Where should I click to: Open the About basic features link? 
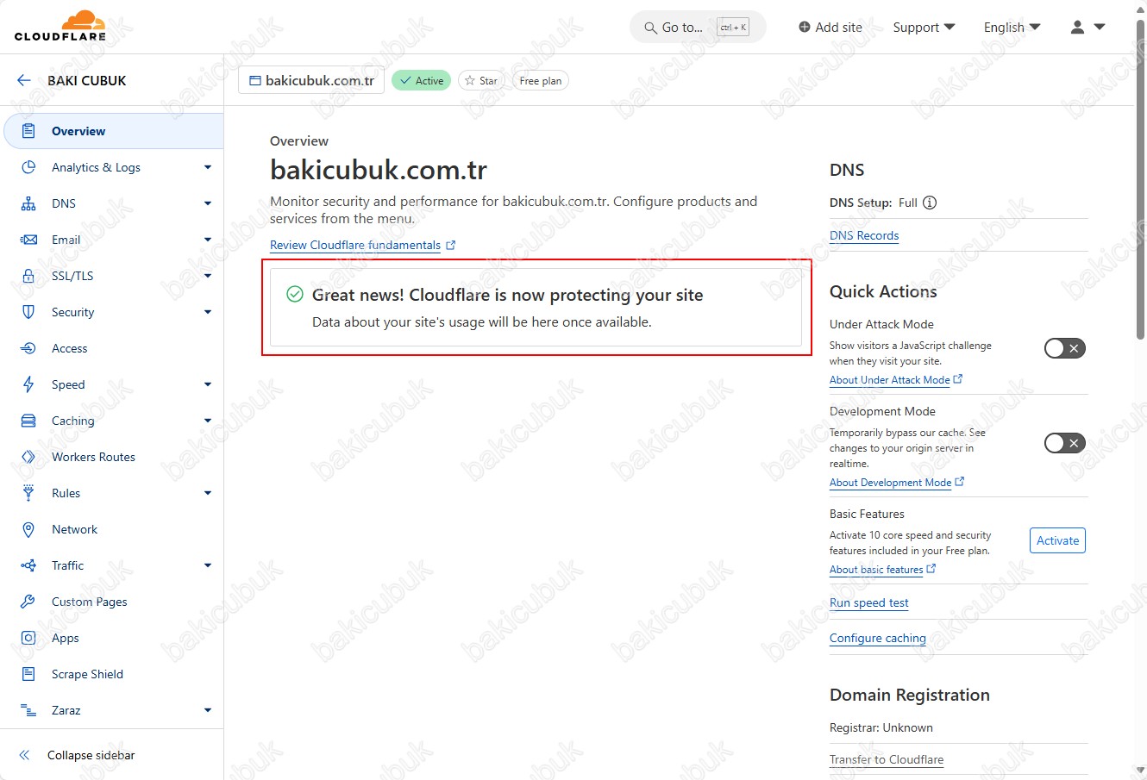click(876, 570)
